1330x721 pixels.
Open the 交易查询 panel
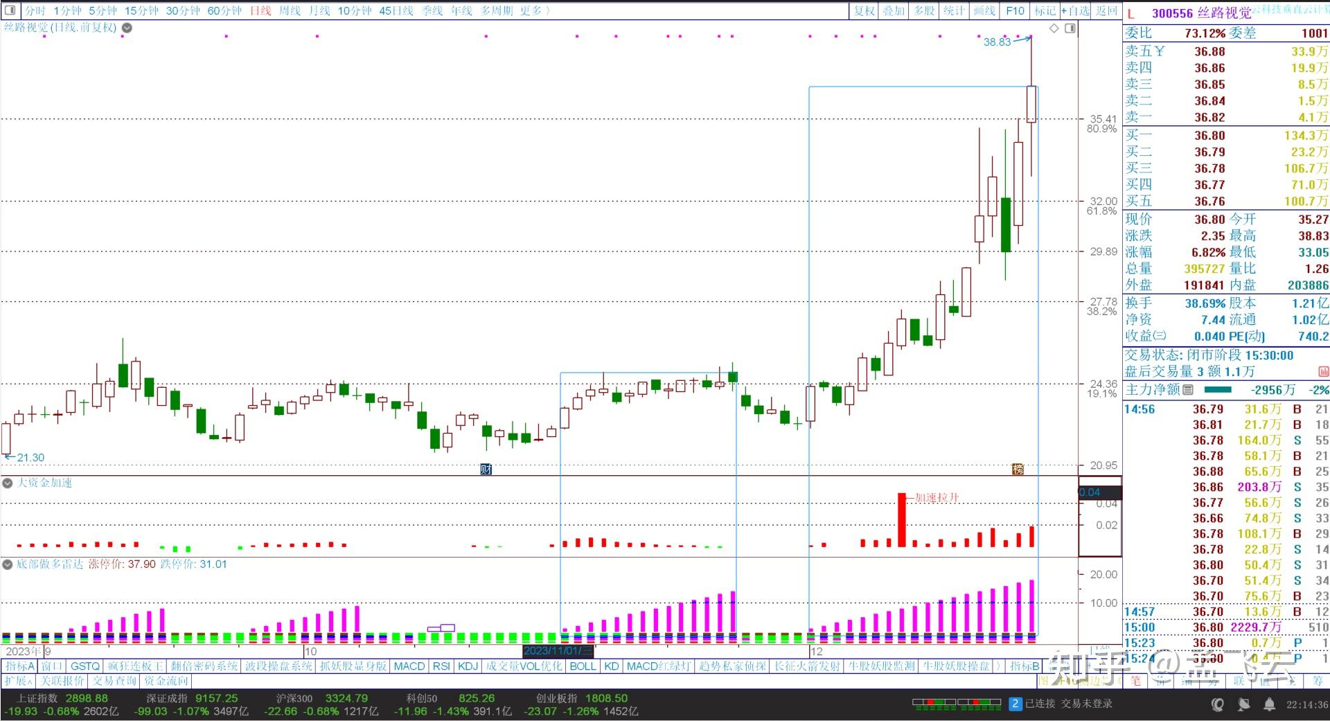click(115, 681)
